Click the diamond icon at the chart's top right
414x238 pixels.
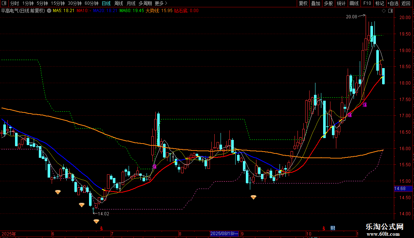pos(384,11)
